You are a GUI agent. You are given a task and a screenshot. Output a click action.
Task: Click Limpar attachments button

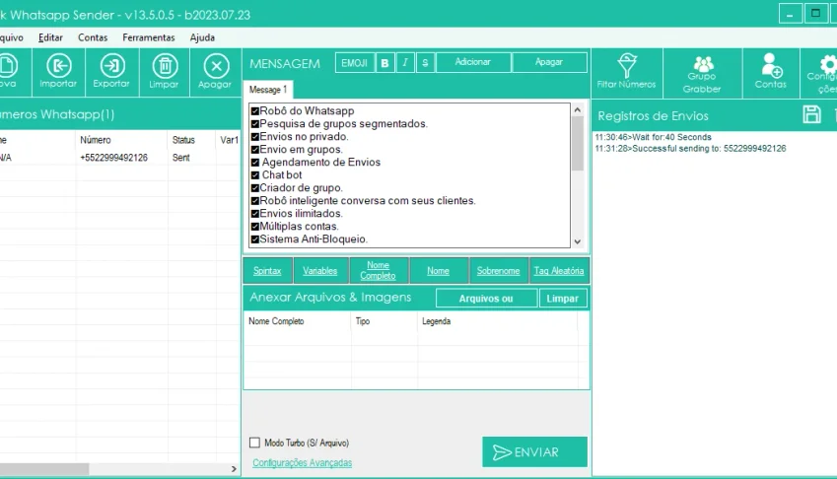pos(563,299)
